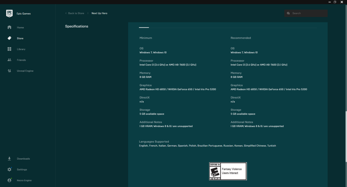This screenshot has width=347, height=187.
Task: Click the Downloads arrow icon
Action: point(9,159)
